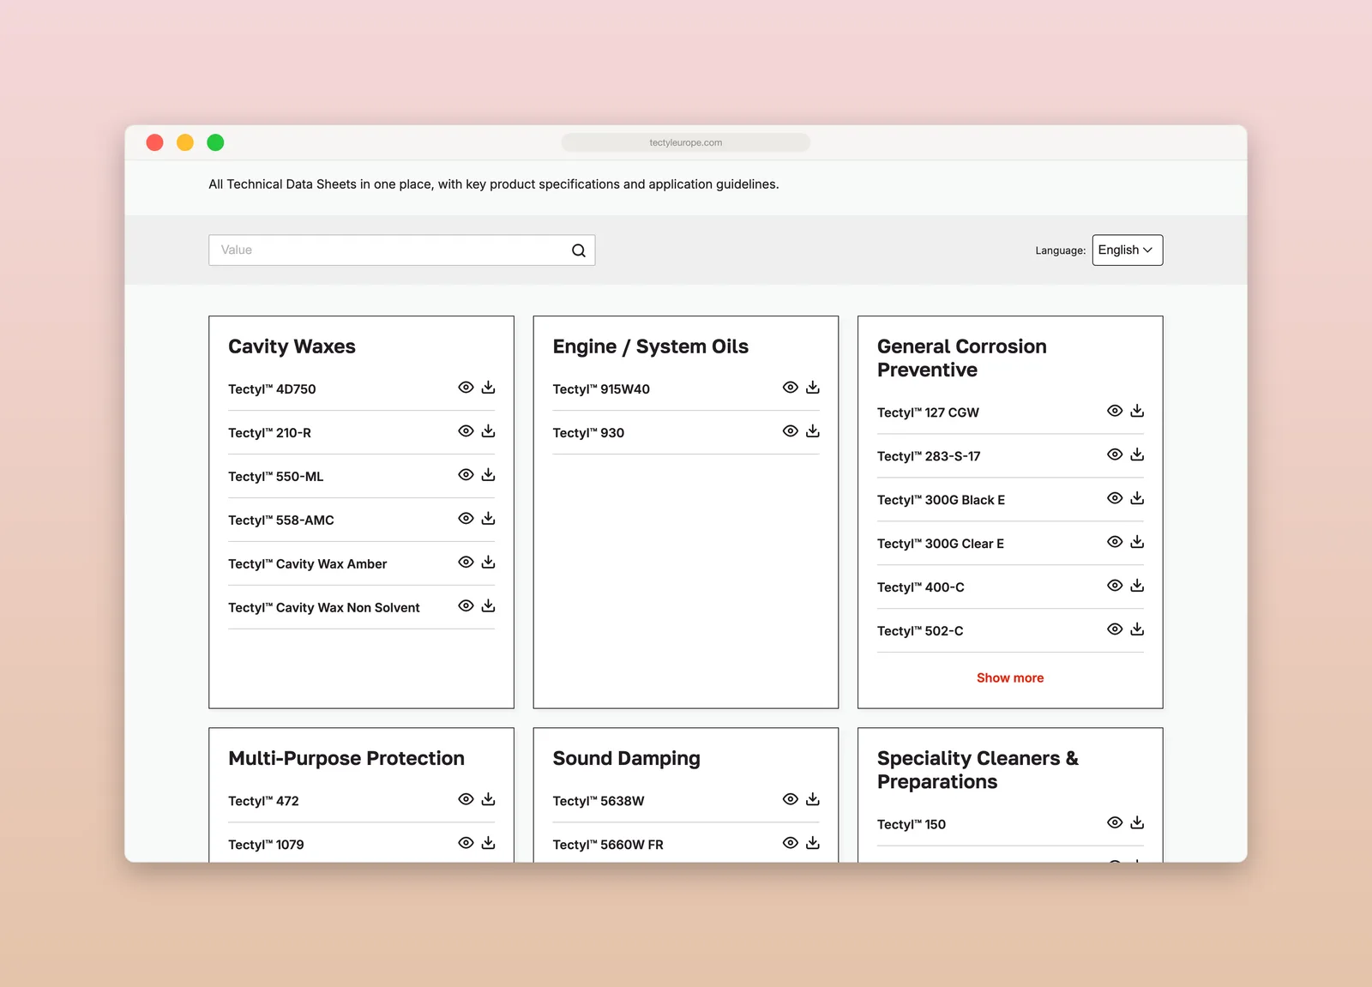
Task: Click the tectyleurope.com address bar
Action: click(x=686, y=142)
